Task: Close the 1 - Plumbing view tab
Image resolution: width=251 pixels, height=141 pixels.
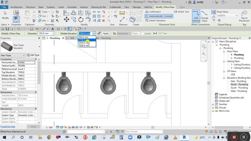Action: [x=63, y=38]
